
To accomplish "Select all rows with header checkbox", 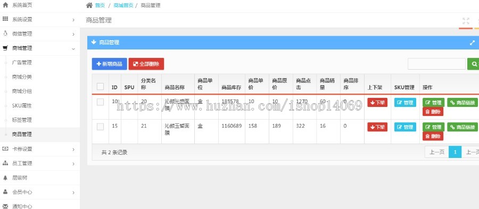I will point(100,87).
